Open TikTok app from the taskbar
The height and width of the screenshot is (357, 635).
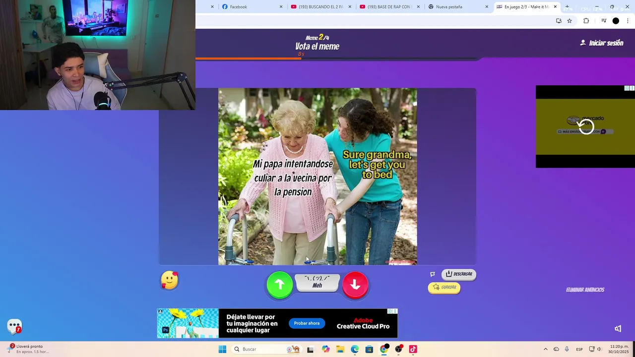[x=413, y=349]
